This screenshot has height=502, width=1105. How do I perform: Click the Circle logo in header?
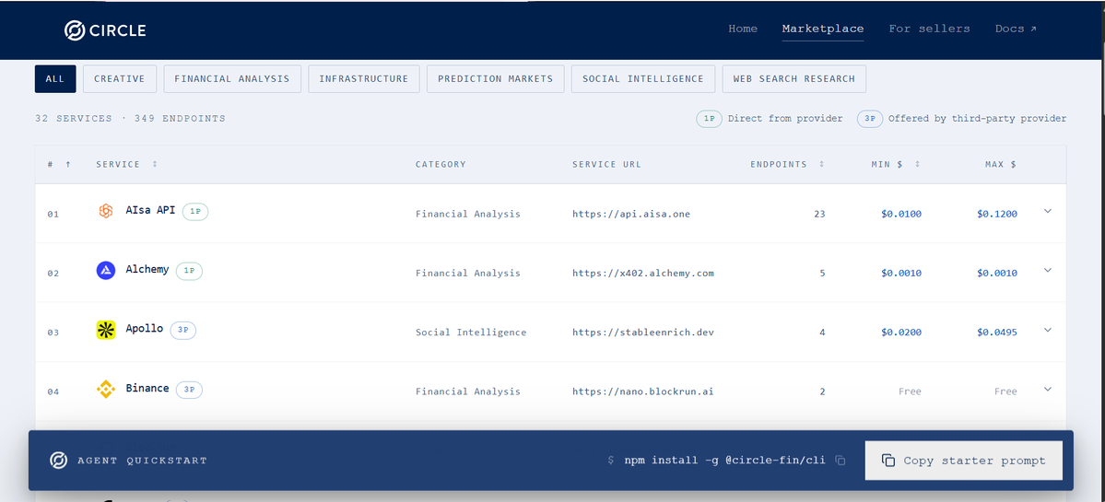pyautogui.click(x=105, y=30)
